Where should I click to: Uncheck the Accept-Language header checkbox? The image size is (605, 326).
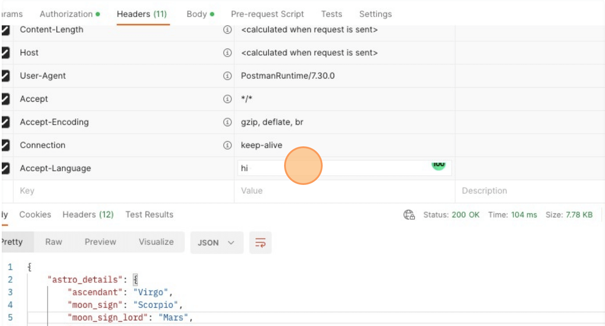6,168
